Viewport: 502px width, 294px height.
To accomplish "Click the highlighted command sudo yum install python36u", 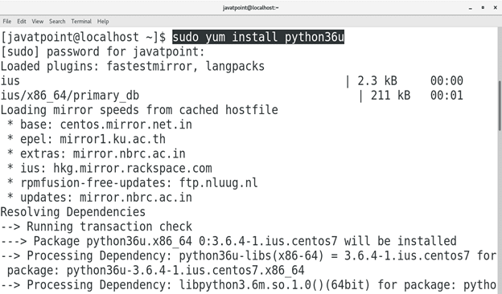I will click(x=258, y=37).
